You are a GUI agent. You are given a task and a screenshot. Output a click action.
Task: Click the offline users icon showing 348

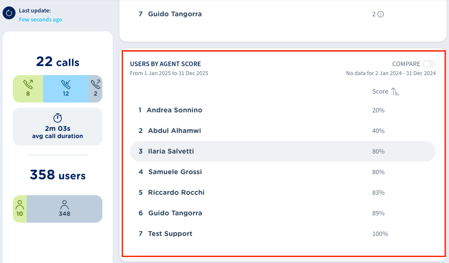point(65,205)
